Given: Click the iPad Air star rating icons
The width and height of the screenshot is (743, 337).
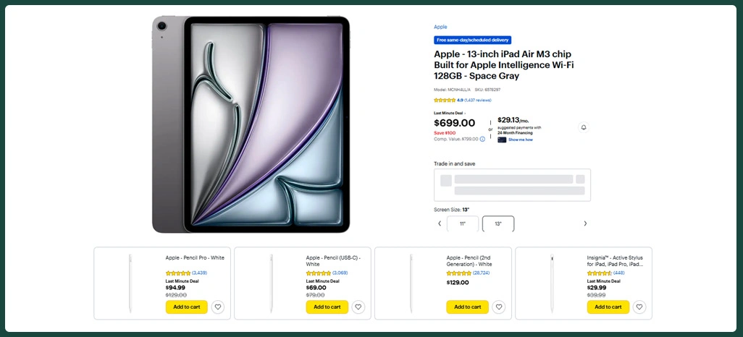Looking at the screenshot, I should 445,101.
